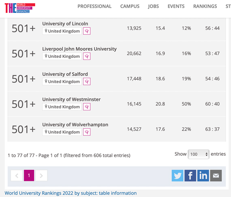
Task: Open University of Westminster page
Action: click(71, 100)
